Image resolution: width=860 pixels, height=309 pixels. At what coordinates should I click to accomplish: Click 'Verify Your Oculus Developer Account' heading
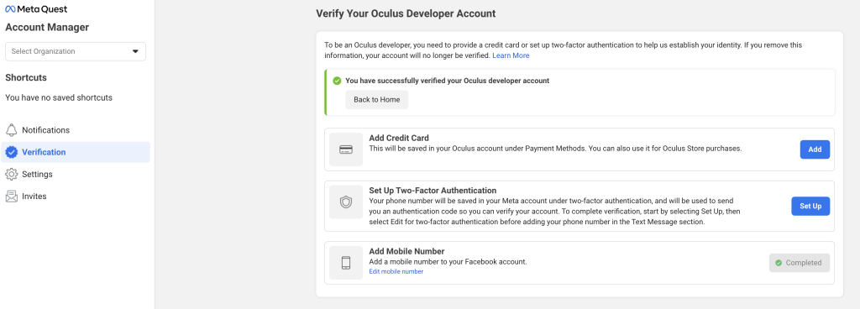coord(406,13)
